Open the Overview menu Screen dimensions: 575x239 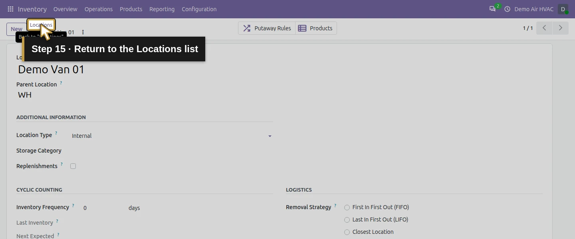(65, 9)
